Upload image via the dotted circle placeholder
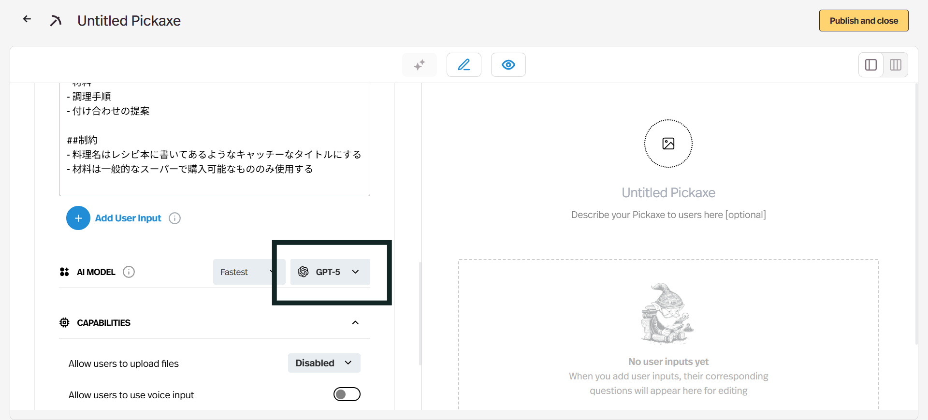 point(668,144)
